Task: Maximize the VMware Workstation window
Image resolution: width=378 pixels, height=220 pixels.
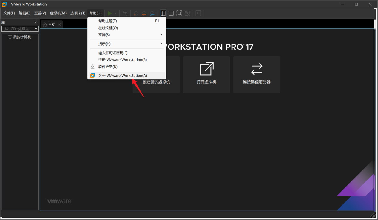Action: click(356, 4)
